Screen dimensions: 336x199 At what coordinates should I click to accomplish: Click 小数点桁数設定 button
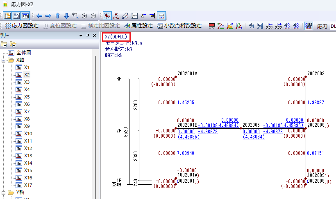click(179, 26)
